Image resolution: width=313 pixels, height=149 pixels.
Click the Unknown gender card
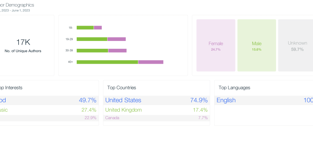295,45
